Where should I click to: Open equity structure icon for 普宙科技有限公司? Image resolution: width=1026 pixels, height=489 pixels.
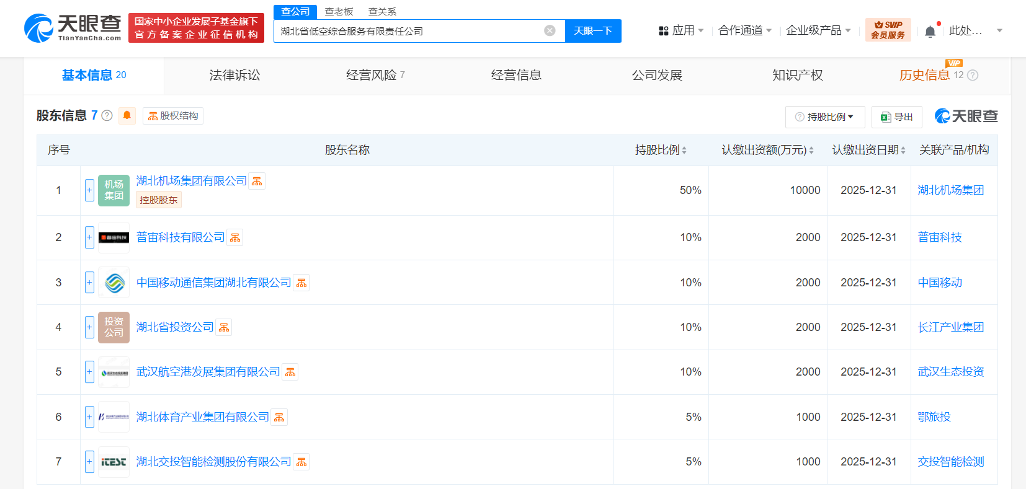[x=234, y=237]
